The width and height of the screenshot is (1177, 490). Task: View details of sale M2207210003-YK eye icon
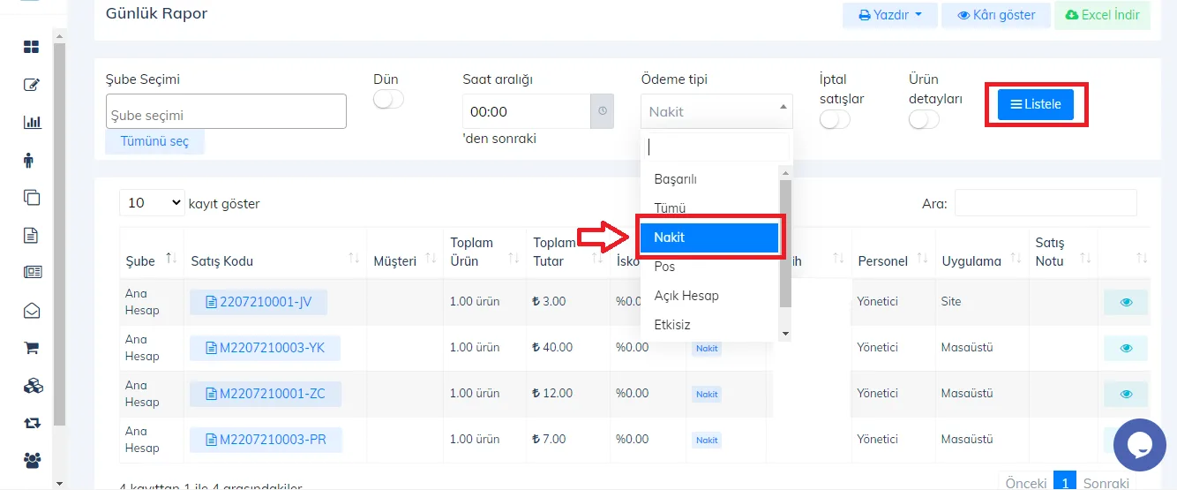pos(1126,348)
